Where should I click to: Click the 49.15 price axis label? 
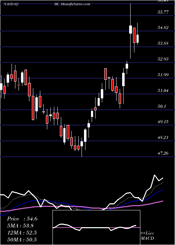tap(163, 121)
